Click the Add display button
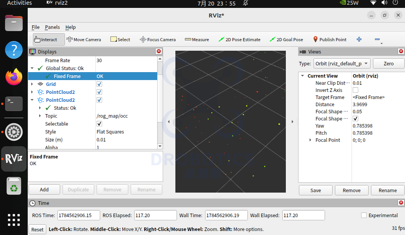 (x=44, y=189)
